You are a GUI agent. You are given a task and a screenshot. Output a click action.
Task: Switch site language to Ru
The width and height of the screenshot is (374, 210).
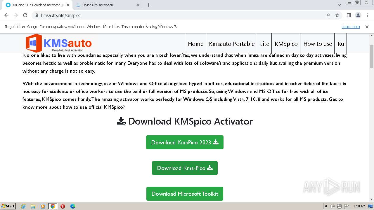pyautogui.click(x=341, y=44)
